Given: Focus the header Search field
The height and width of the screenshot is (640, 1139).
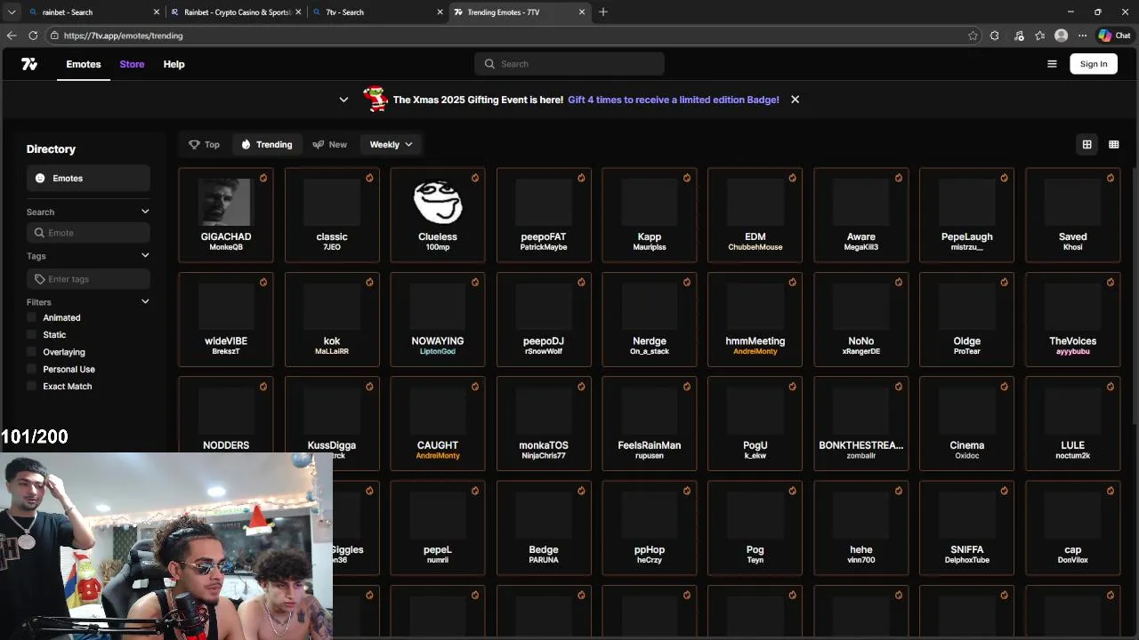Looking at the screenshot, I should pyautogui.click(x=569, y=64).
